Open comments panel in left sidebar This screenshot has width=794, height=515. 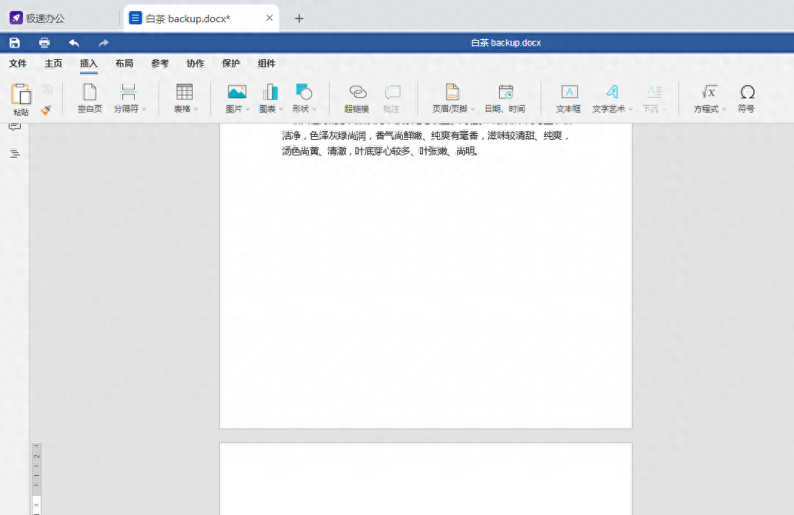[15, 127]
